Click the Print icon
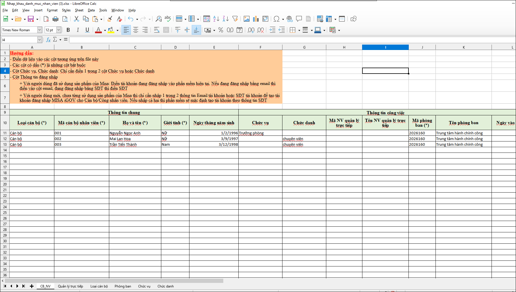 tap(55, 19)
